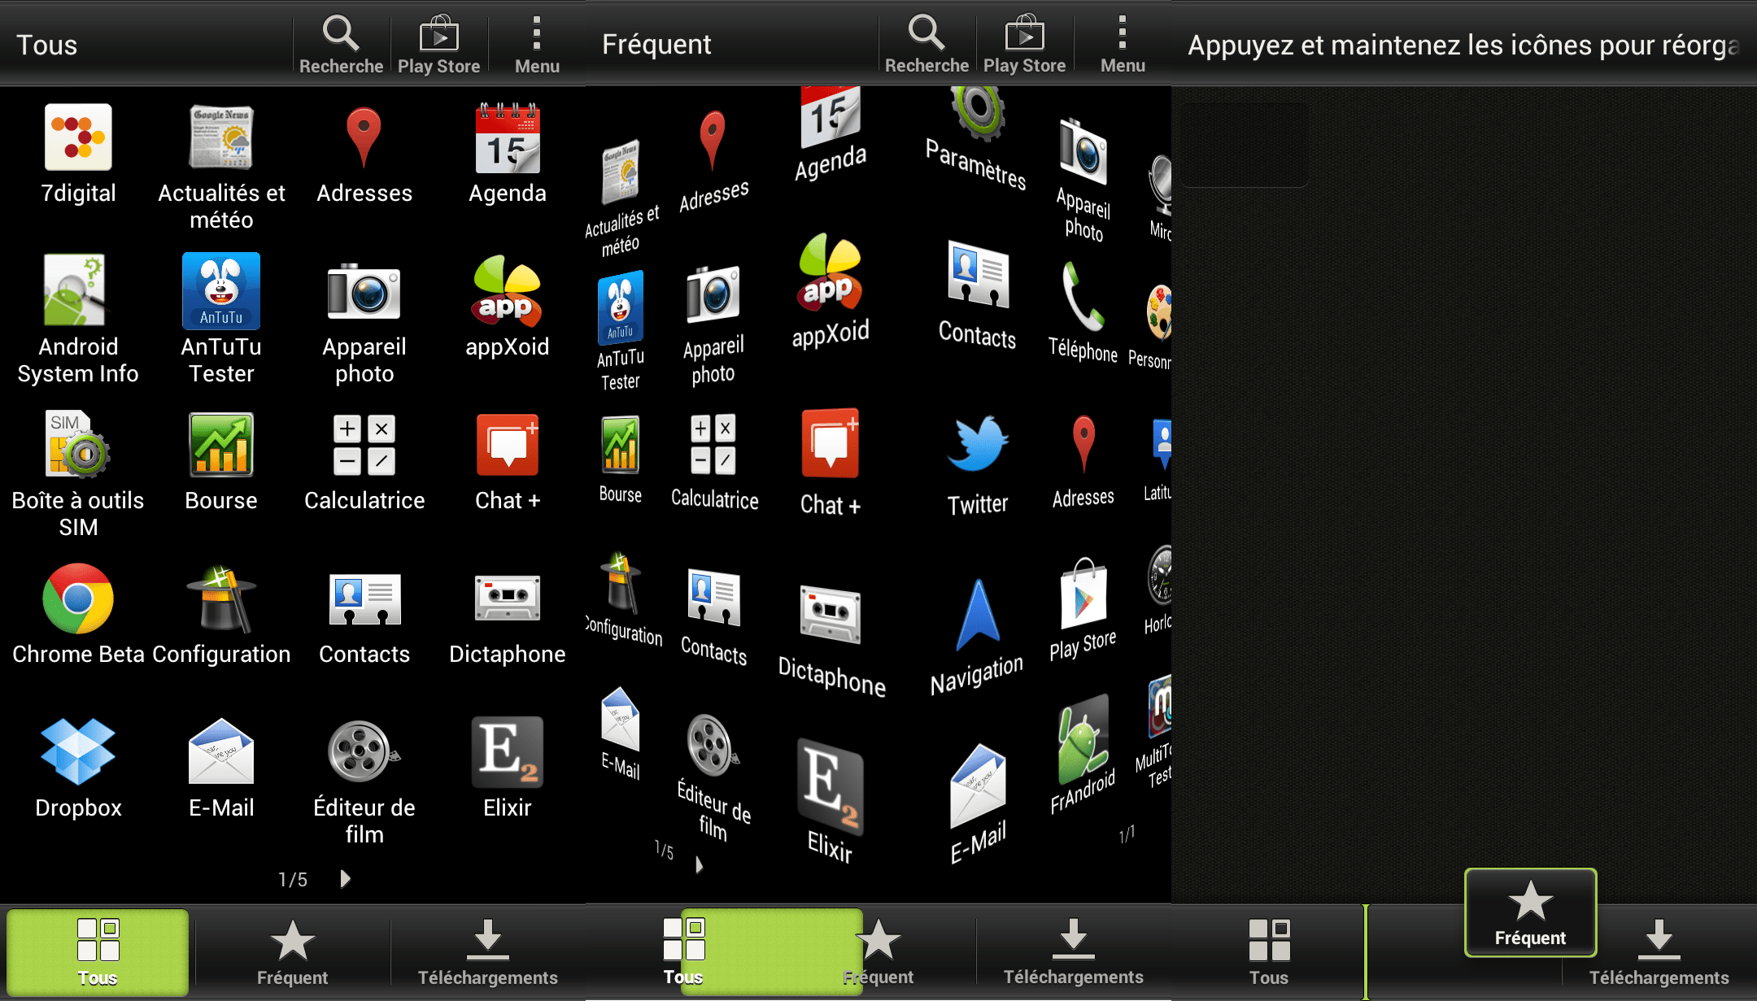Click the 'Appuyez et maintenez' instruction text

(x=1463, y=46)
